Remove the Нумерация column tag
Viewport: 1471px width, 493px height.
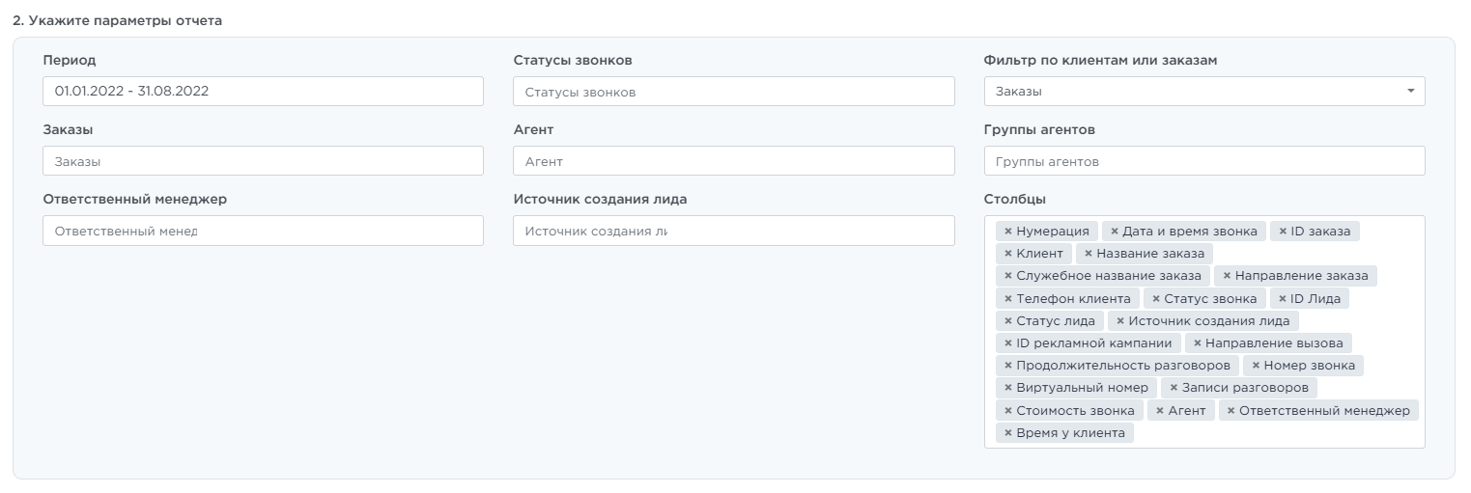1008,232
